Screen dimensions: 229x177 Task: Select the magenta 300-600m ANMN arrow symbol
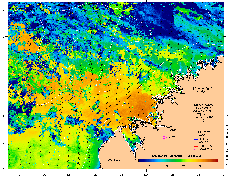[x=196, y=150]
